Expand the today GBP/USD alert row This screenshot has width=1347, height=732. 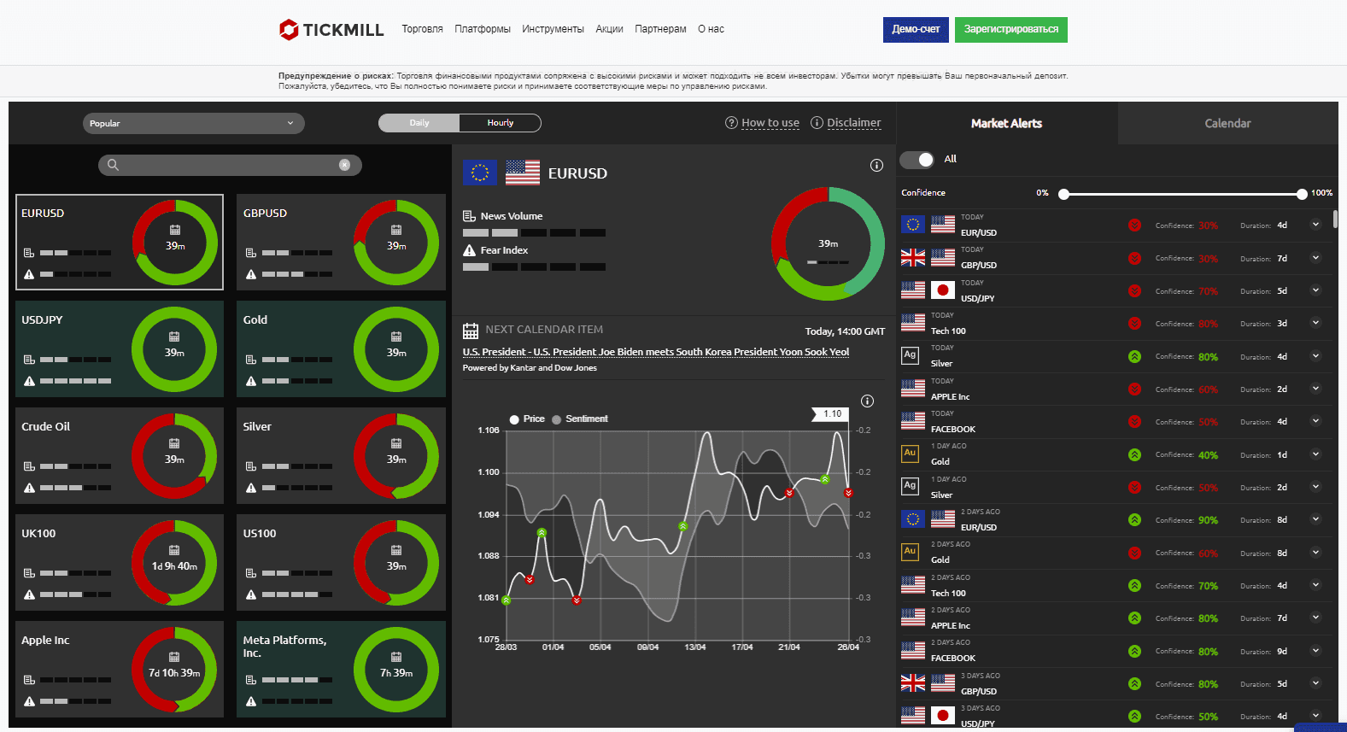coord(1315,257)
